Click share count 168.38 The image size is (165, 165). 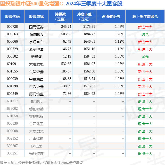click(66, 79)
